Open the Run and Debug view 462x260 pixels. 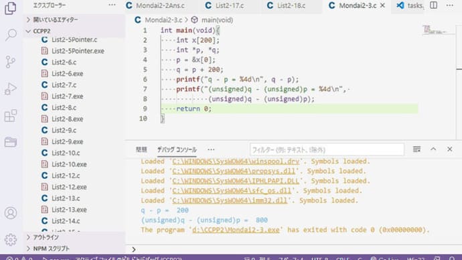click(11, 88)
